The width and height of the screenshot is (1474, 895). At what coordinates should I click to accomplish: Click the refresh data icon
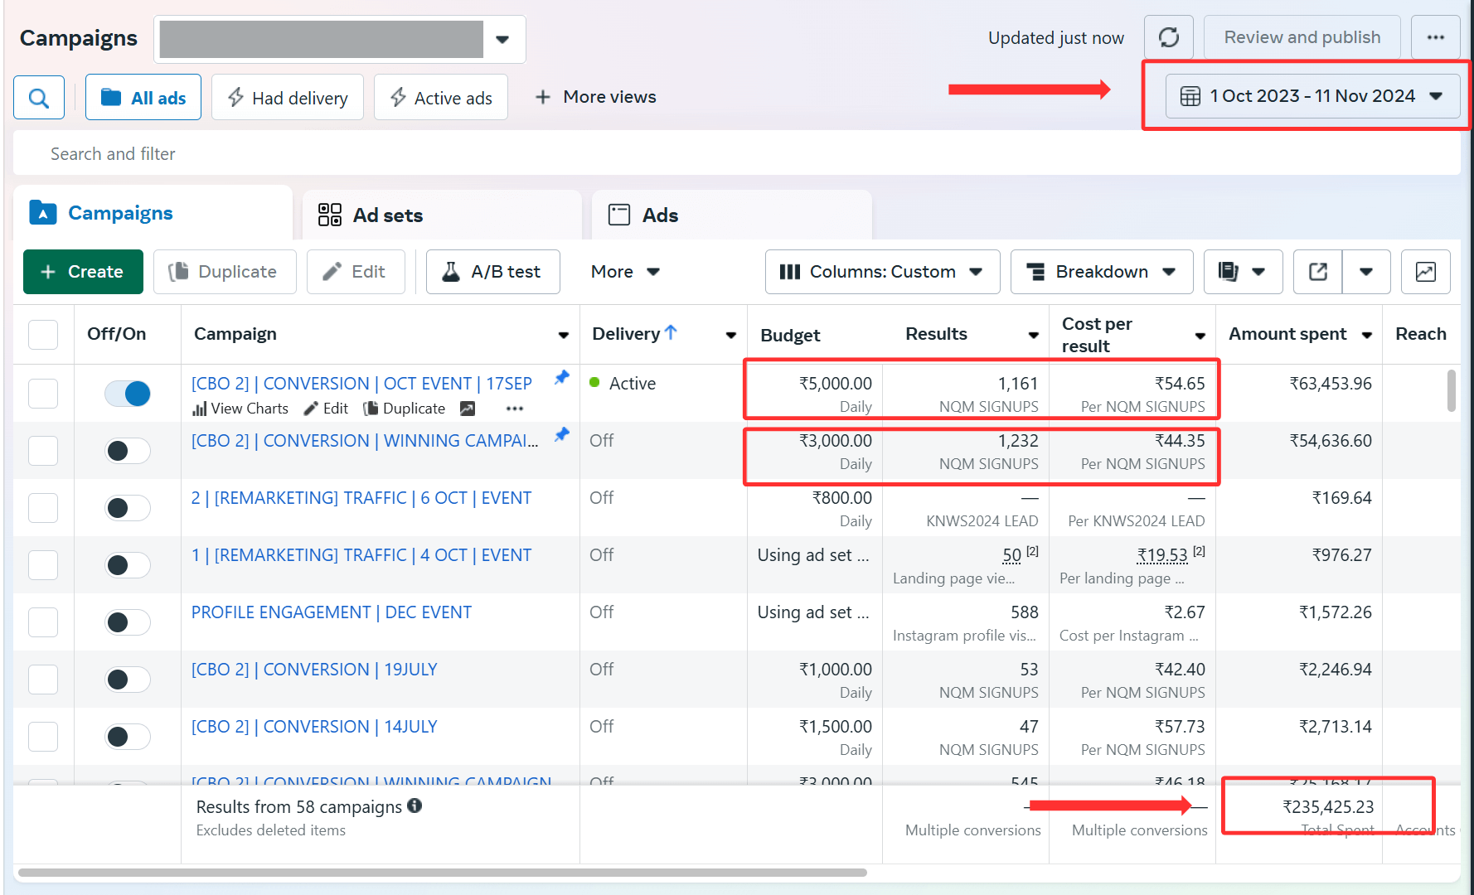click(x=1168, y=37)
